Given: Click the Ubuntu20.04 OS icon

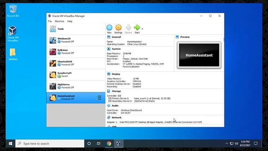Looking at the screenshot, I should tap(53, 63).
